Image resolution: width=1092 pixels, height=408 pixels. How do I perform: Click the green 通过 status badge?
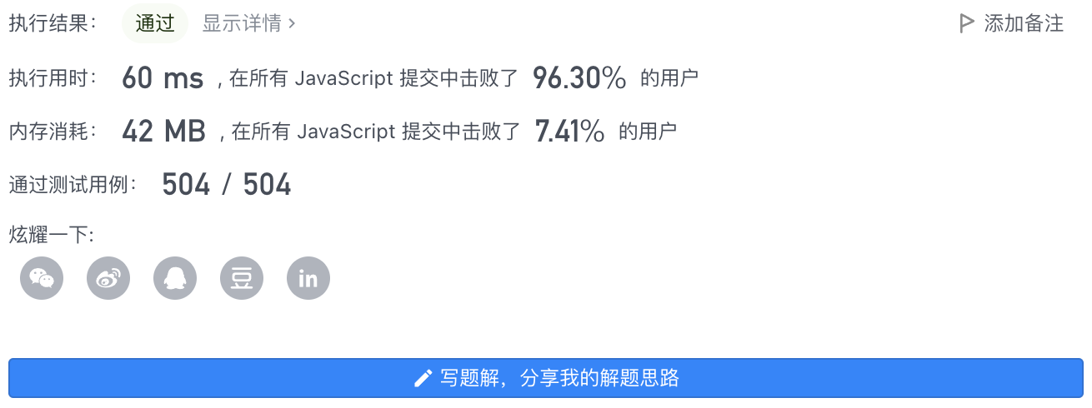[155, 23]
